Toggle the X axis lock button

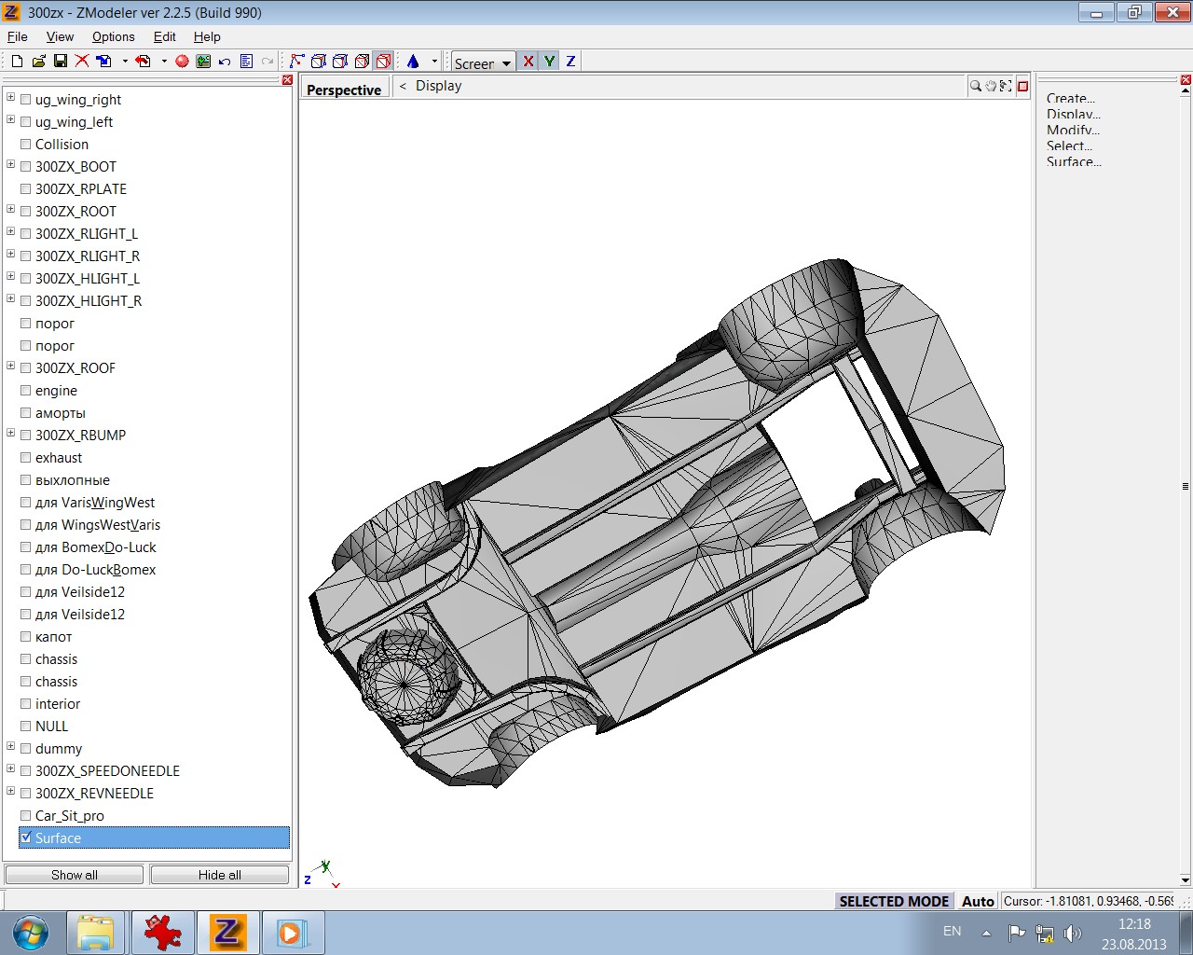[528, 62]
